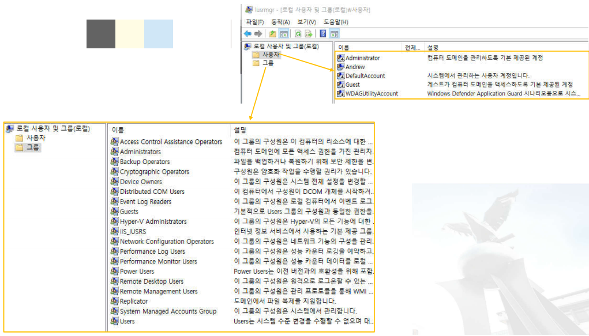Click the Administrator description text

pos(485,58)
